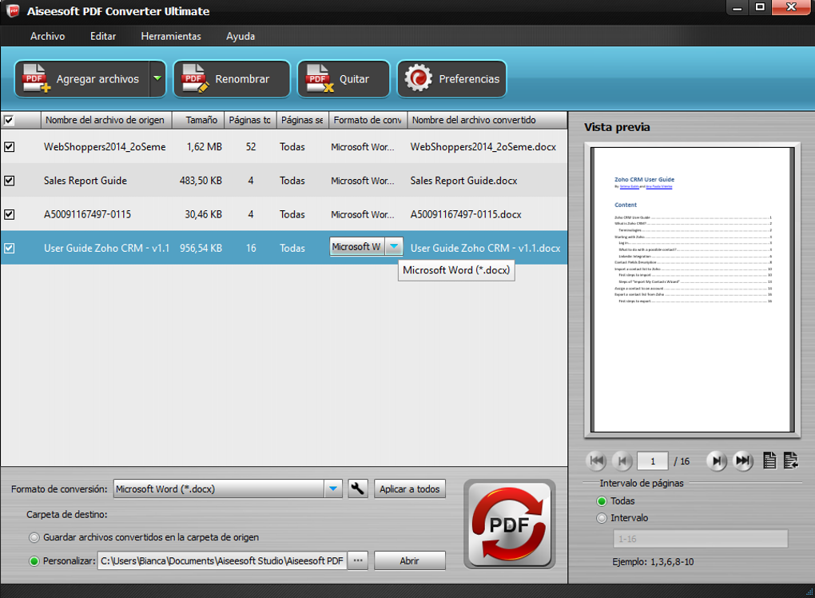Click the single-page document icon below preview
This screenshot has width=815, height=598.
pyautogui.click(x=769, y=460)
